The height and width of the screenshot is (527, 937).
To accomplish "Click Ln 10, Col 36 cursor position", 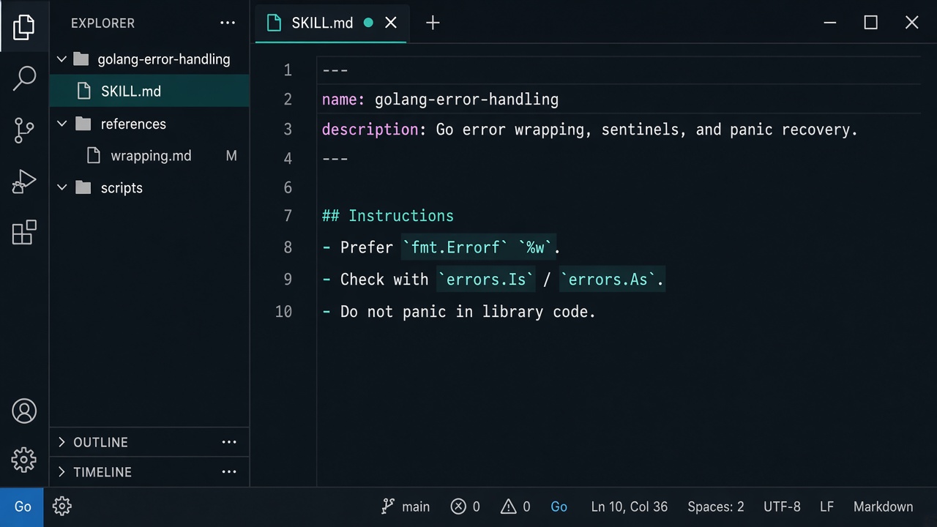I will (630, 507).
